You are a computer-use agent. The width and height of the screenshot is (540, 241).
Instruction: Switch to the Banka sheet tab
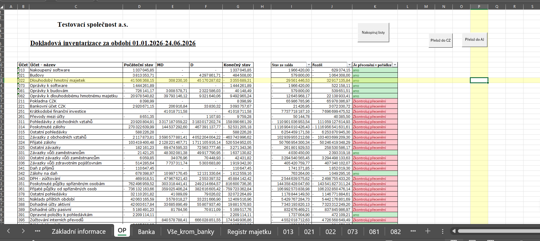point(146,232)
